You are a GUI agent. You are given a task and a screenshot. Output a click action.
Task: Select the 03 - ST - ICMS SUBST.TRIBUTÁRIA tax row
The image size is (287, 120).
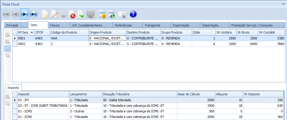pyautogui.click(x=43, y=105)
